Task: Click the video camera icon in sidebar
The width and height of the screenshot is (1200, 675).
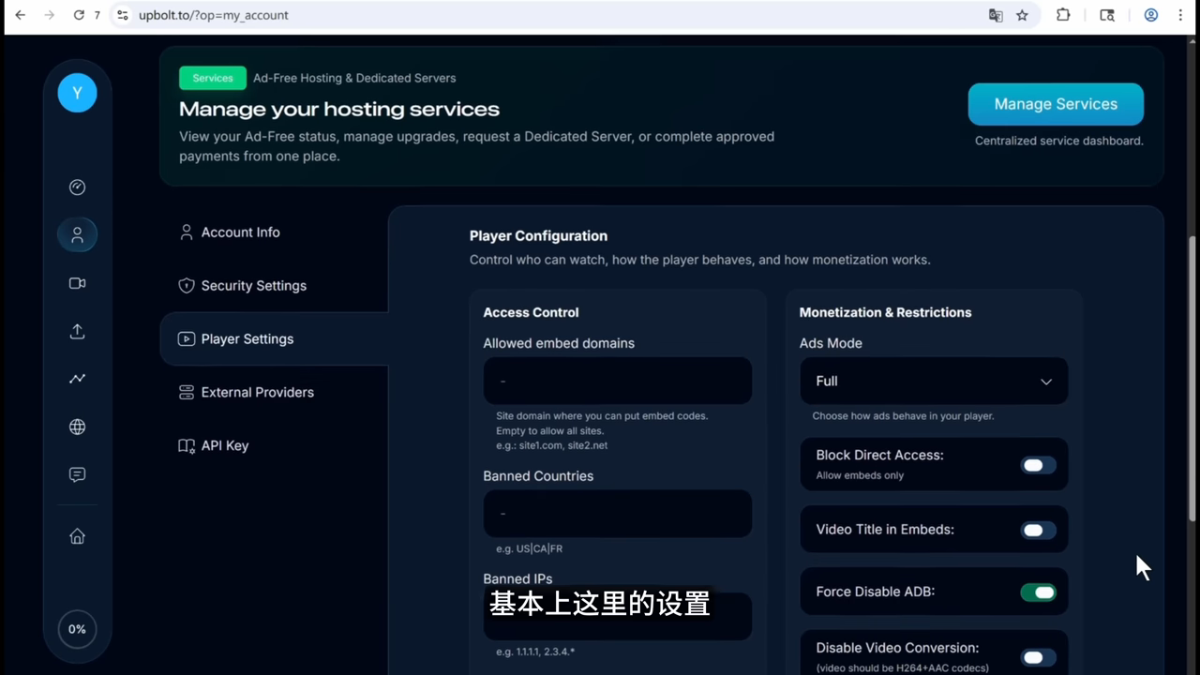Action: 77,283
